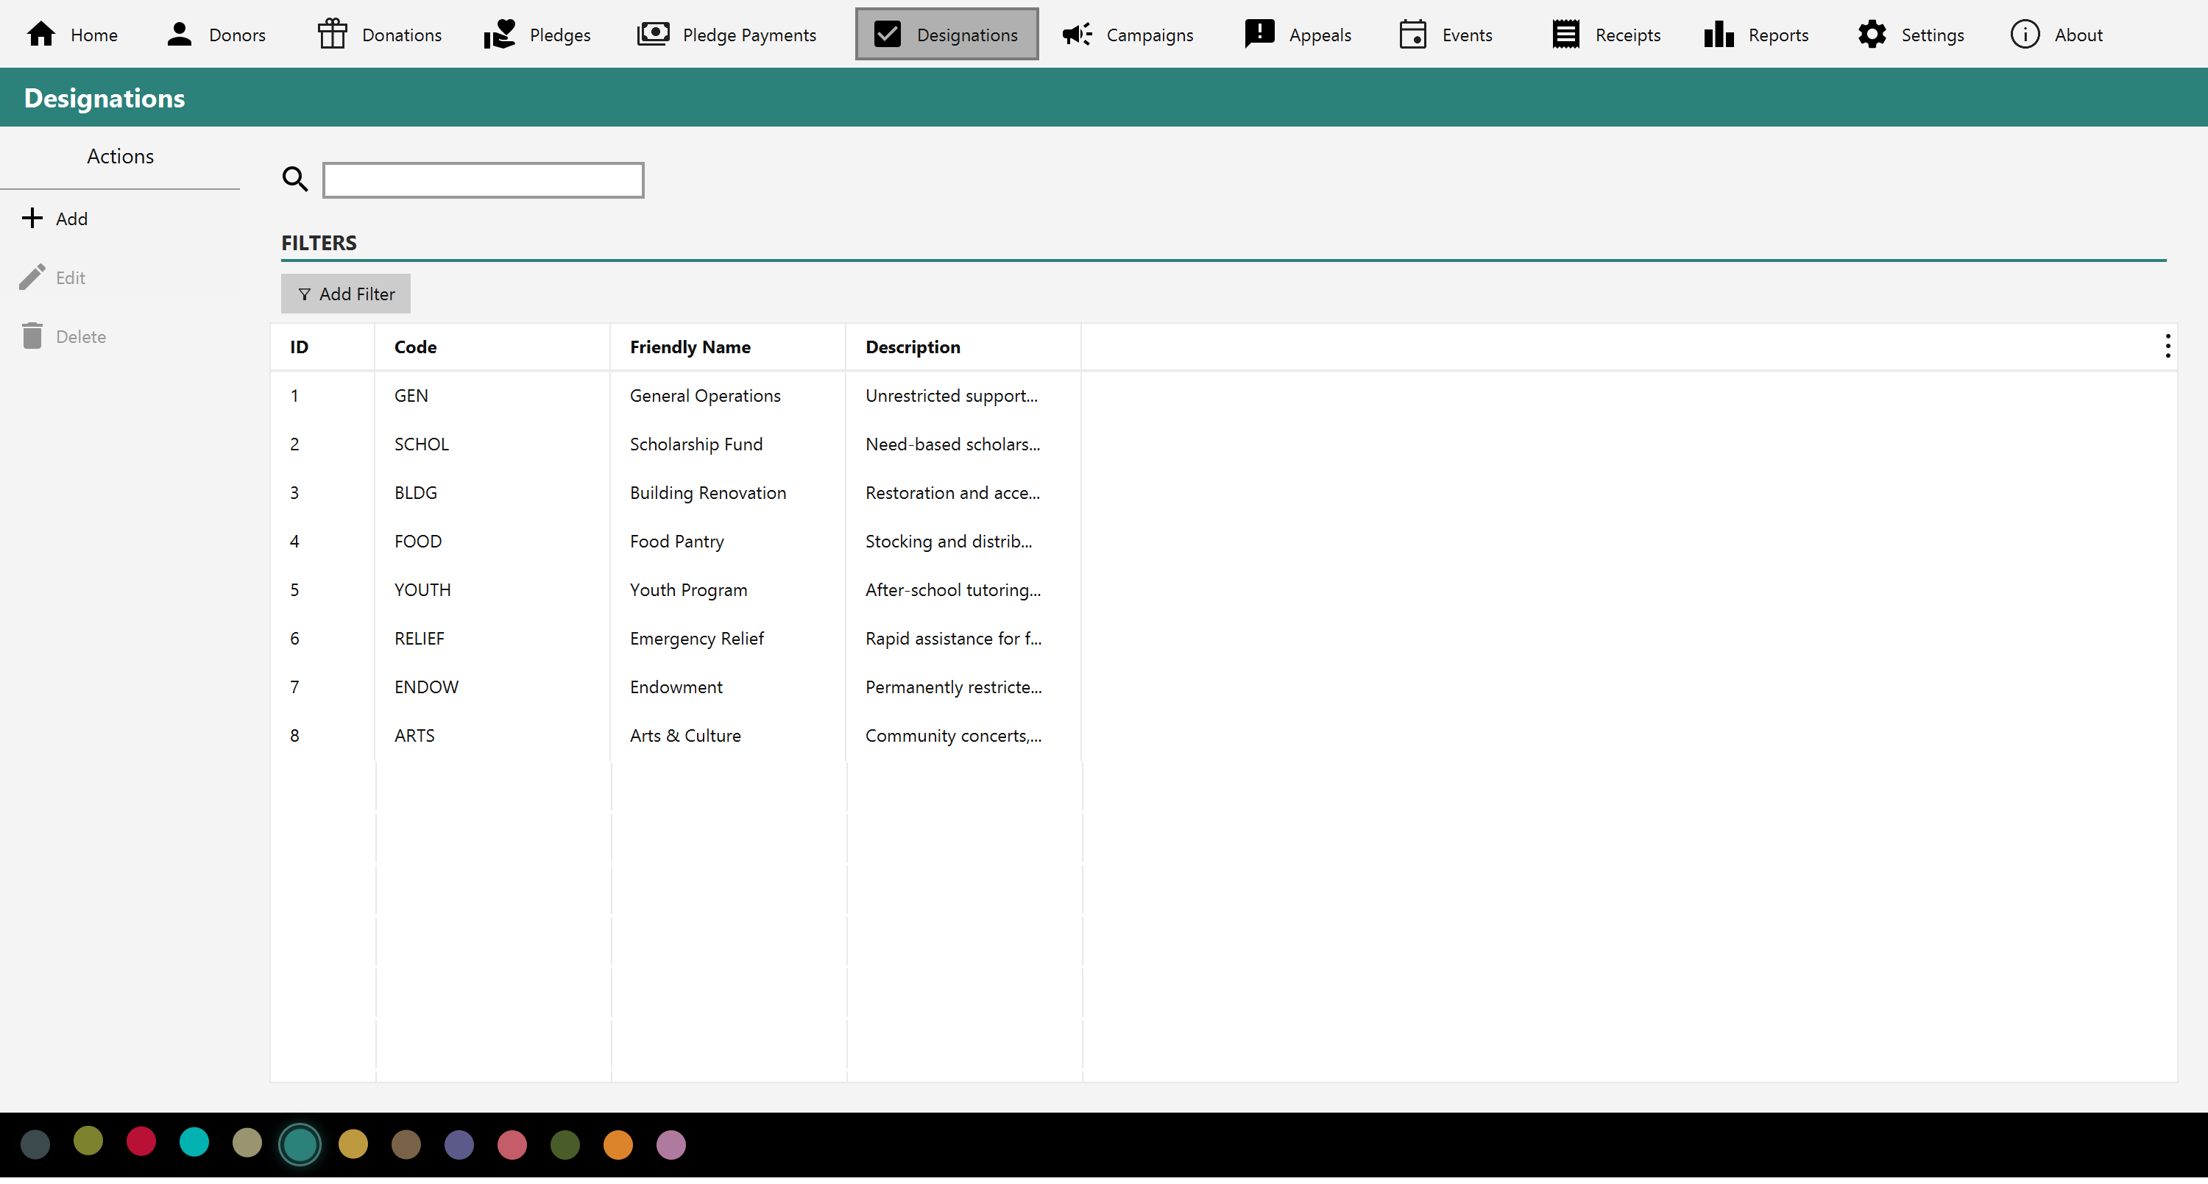Click the Pledges hand-heart icon
This screenshot has width=2208, height=1184.
click(499, 35)
